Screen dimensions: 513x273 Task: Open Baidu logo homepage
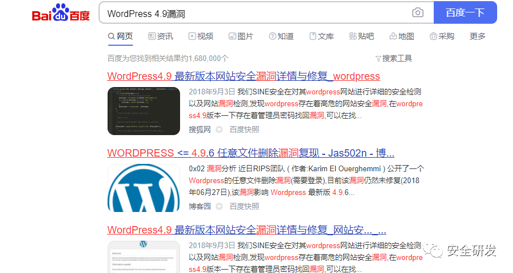[61, 13]
